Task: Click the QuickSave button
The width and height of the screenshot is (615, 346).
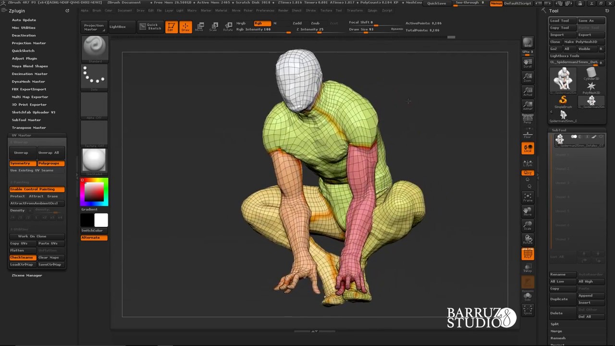Action: (x=437, y=3)
